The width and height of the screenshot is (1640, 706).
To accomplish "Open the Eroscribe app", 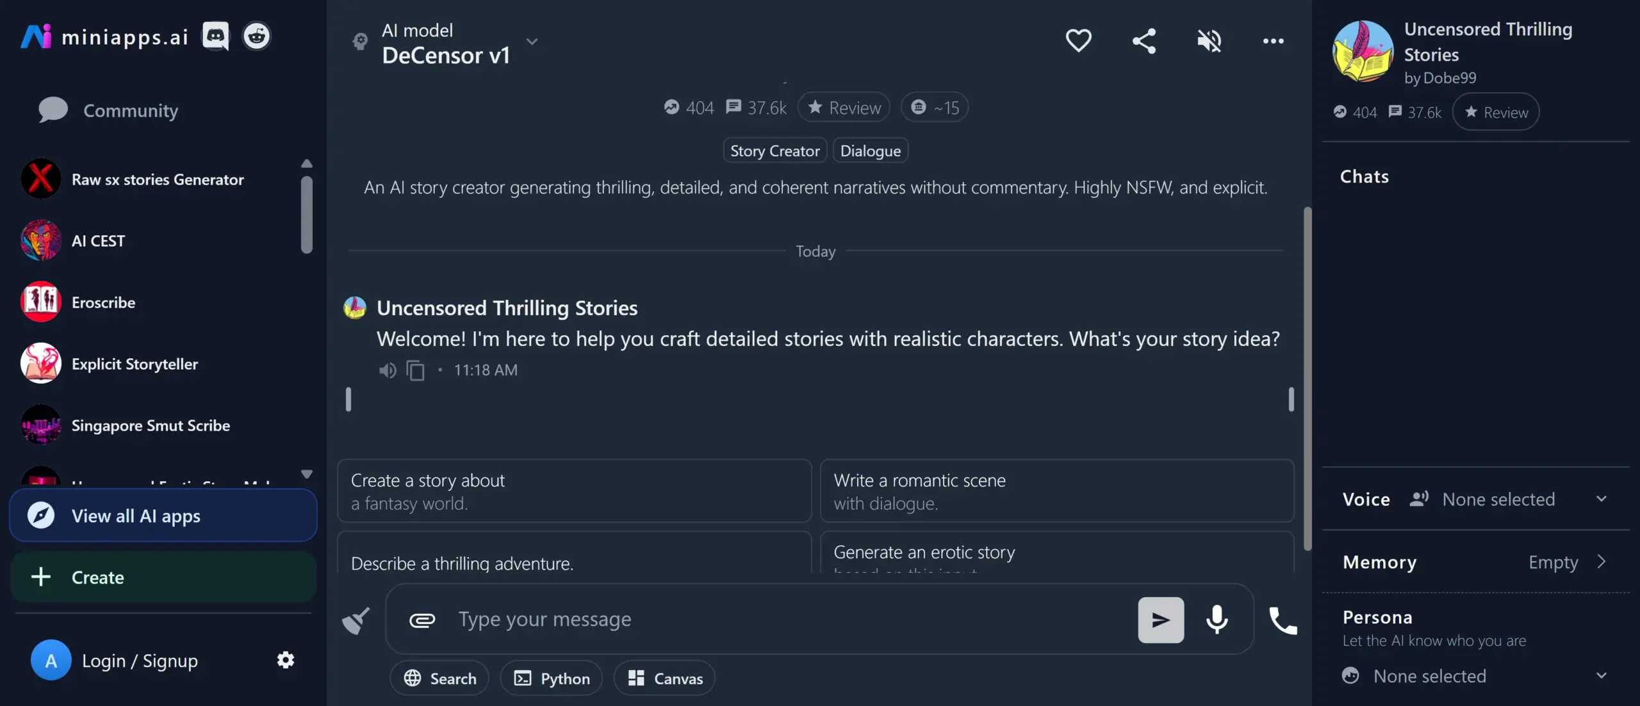I will click(158, 302).
